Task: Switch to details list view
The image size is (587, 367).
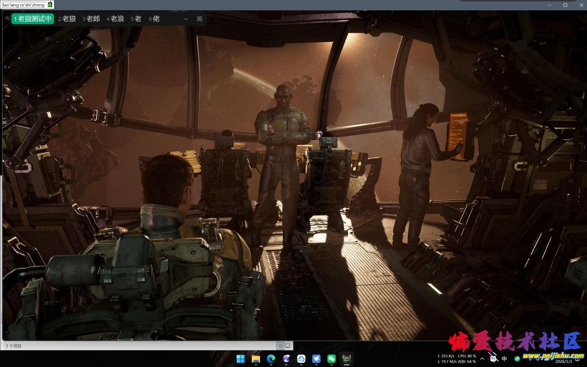Action: (x=280, y=345)
